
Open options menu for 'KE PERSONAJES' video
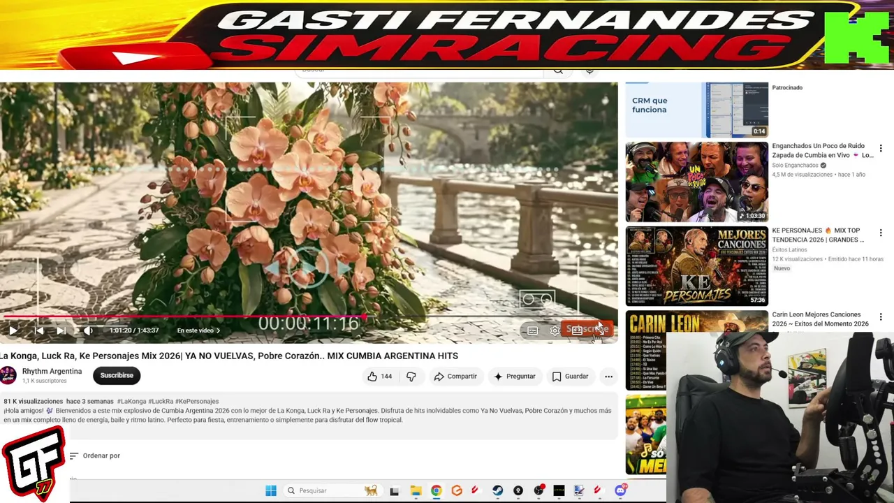pyautogui.click(x=881, y=233)
